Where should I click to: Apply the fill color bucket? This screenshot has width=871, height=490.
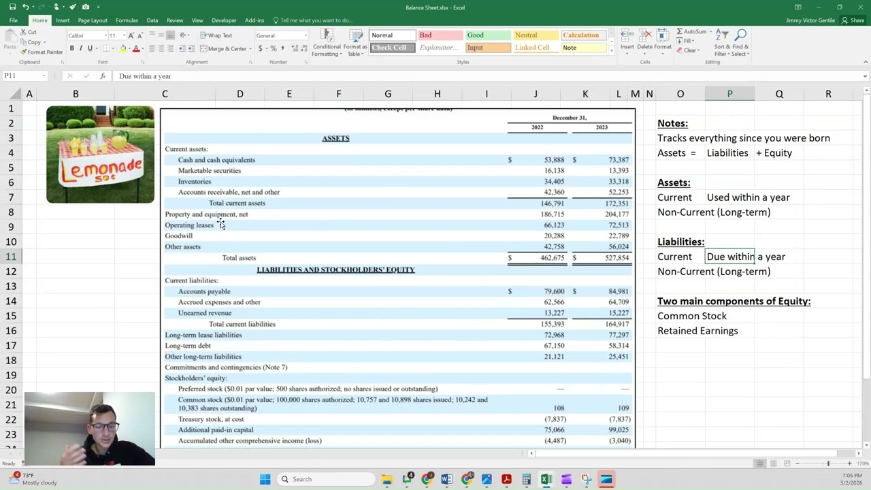coord(122,48)
